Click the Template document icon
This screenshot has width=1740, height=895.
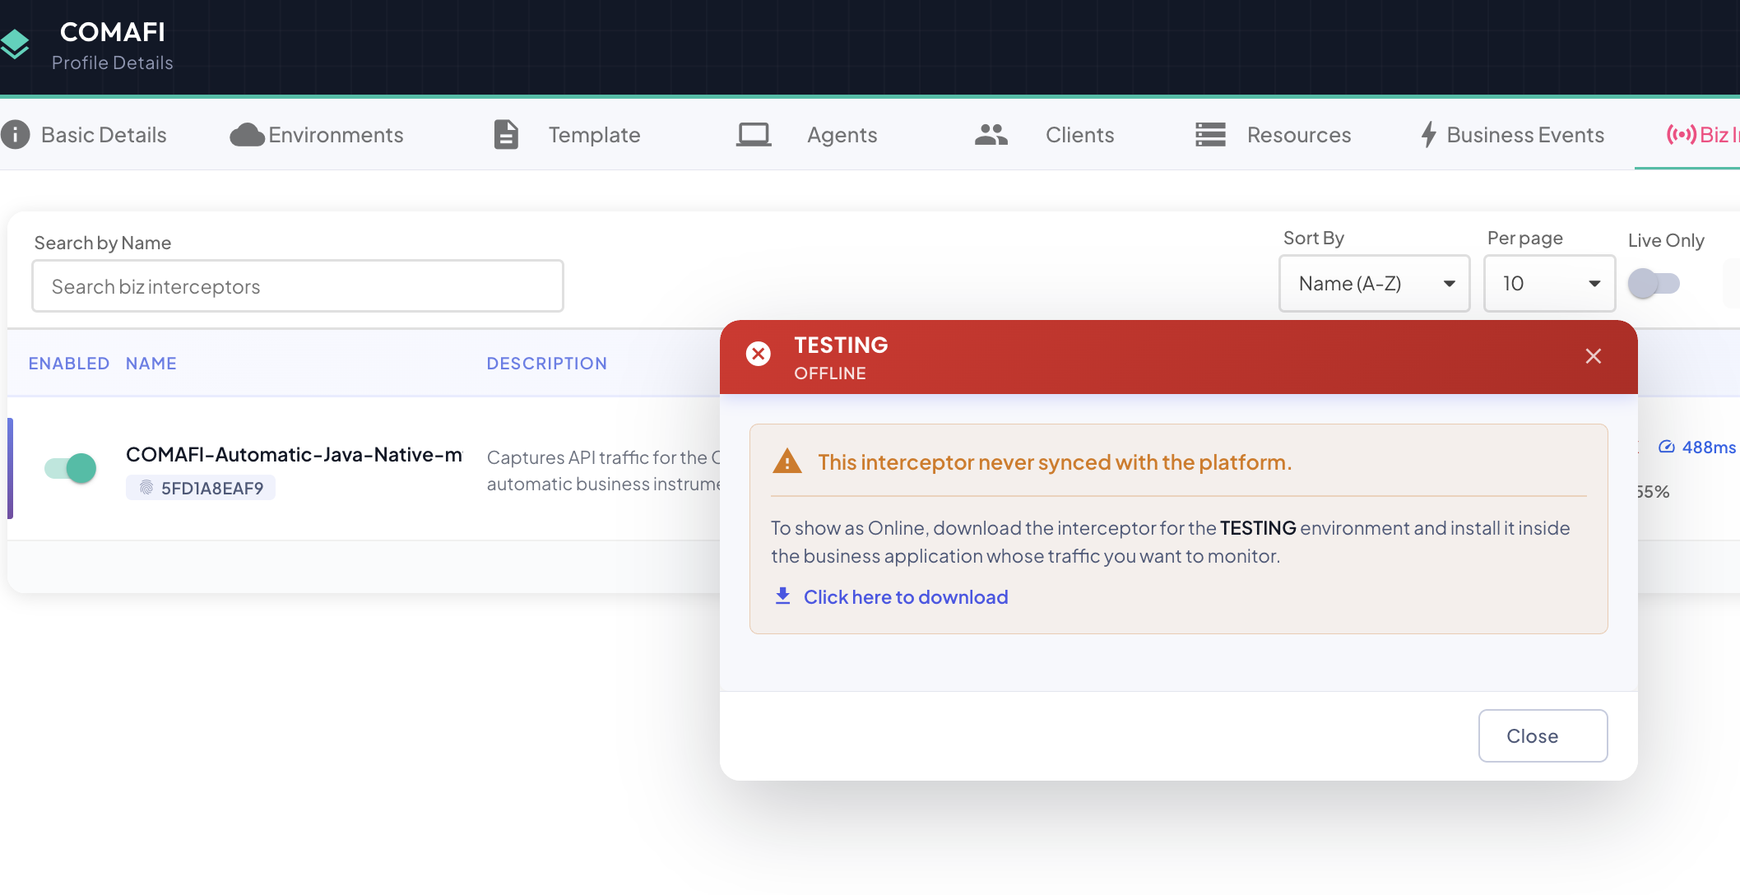click(x=506, y=135)
